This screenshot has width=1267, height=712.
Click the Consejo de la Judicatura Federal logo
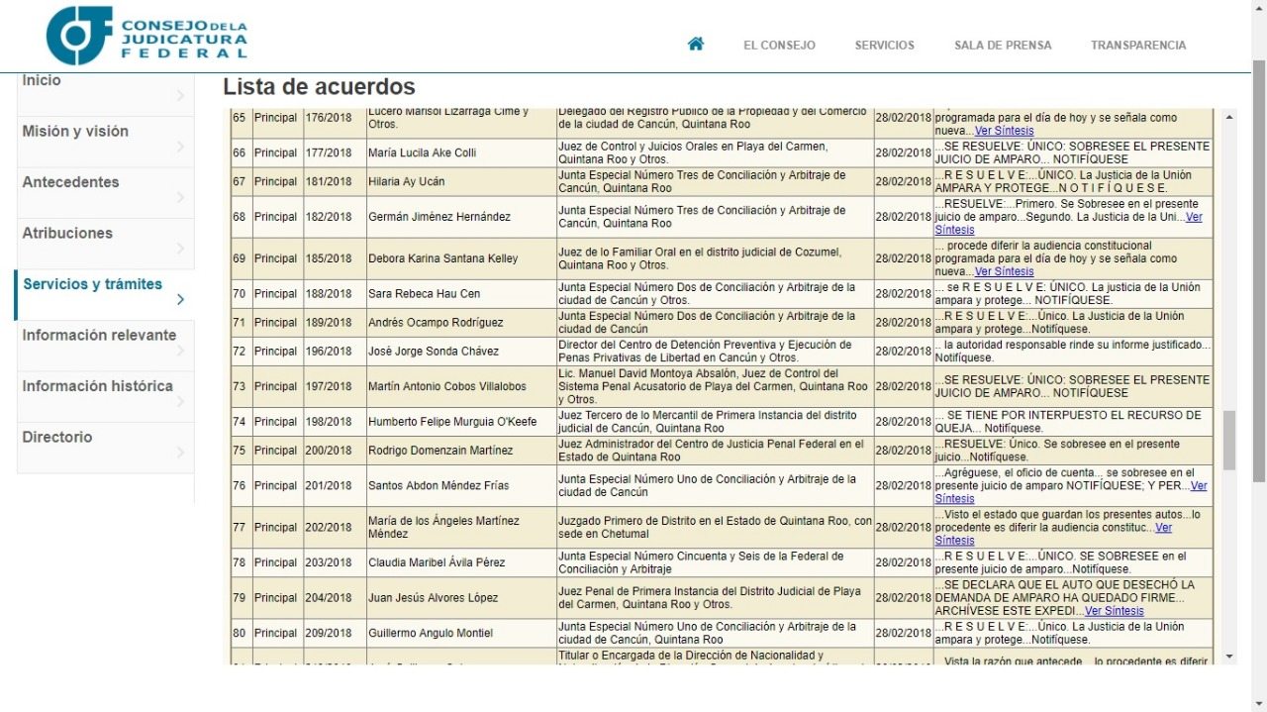pyautogui.click(x=146, y=37)
